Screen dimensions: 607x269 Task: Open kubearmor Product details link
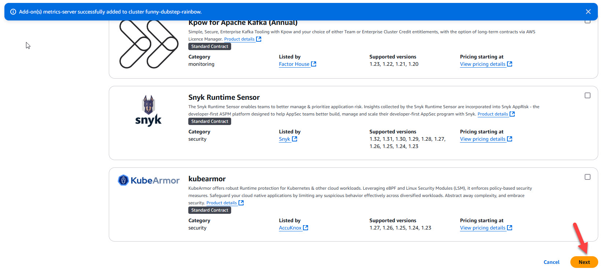click(222, 203)
